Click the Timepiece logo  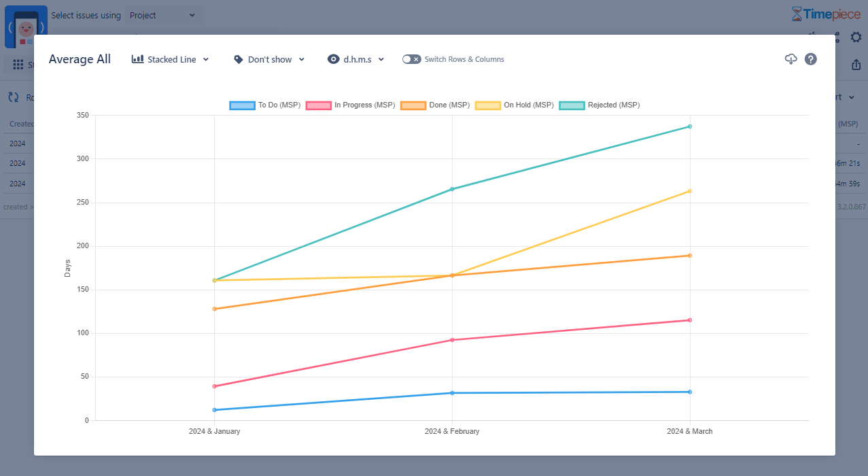click(x=826, y=14)
